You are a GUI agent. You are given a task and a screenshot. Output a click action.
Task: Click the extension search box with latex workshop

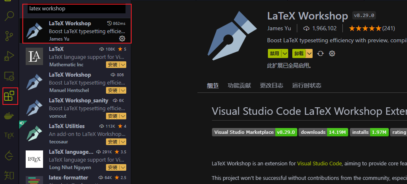pyautogui.click(x=76, y=8)
